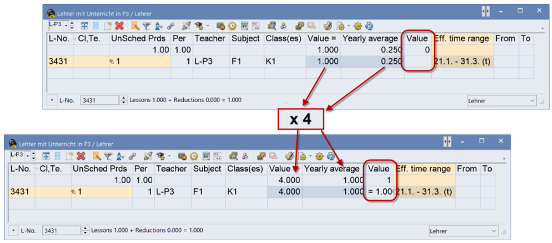Screen dimensions: 552x243
Task: Click the Yearly average column header, upper window
Action: [372, 39]
